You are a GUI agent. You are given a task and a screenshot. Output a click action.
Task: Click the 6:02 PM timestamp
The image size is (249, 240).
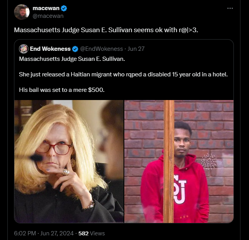pyautogui.click(x=25, y=233)
